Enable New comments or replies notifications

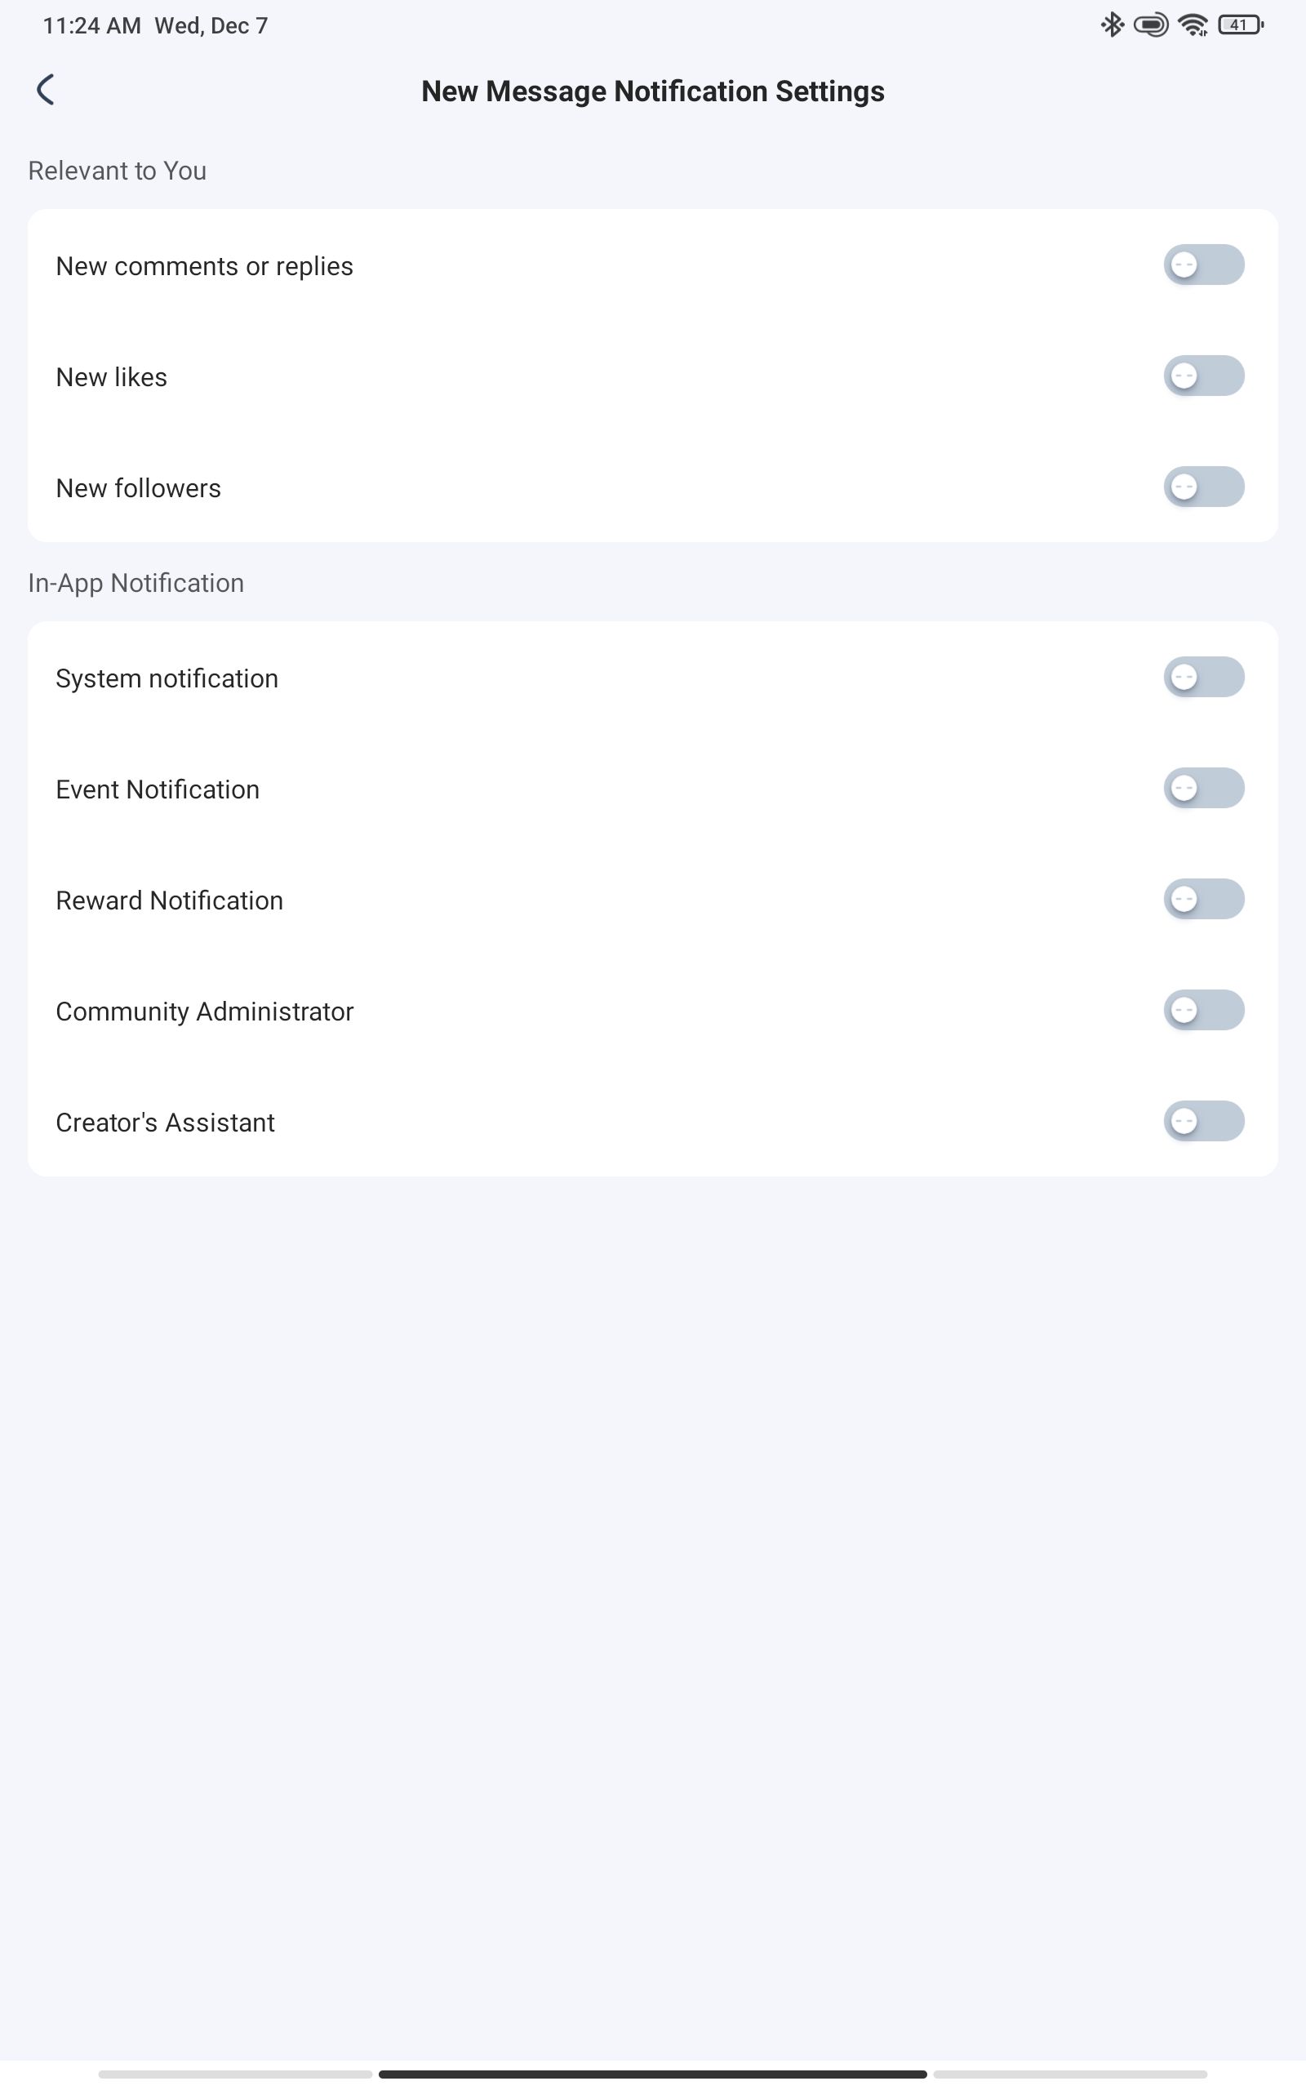[1203, 265]
